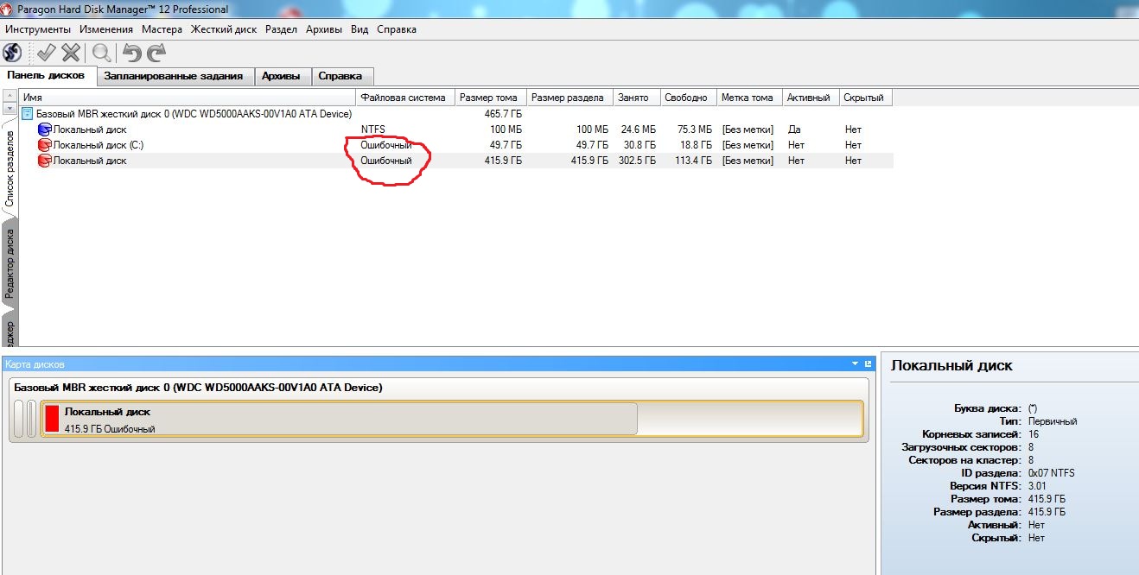The height and width of the screenshot is (575, 1139).
Task: Open the Карта дисков panel dropdown arrow
Action: 856,364
